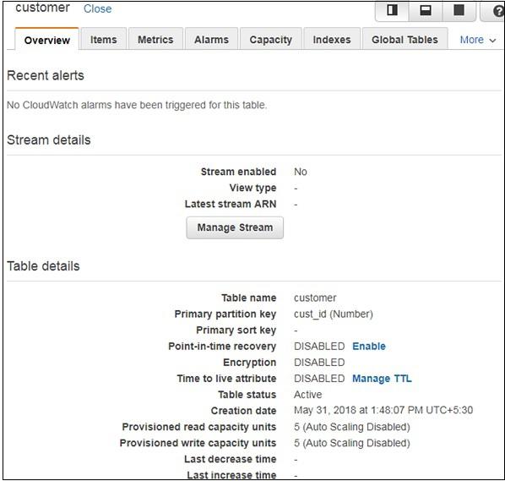The height and width of the screenshot is (481, 505).
Task: Open the Items tab
Action: coord(103,40)
